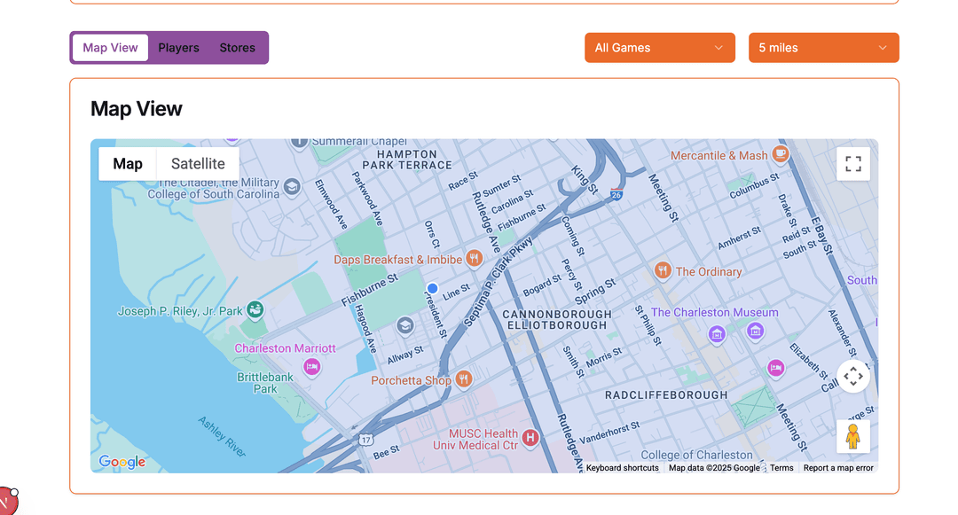The height and width of the screenshot is (515, 958).
Task: Click The Citadel college marker icon
Action: [292, 187]
